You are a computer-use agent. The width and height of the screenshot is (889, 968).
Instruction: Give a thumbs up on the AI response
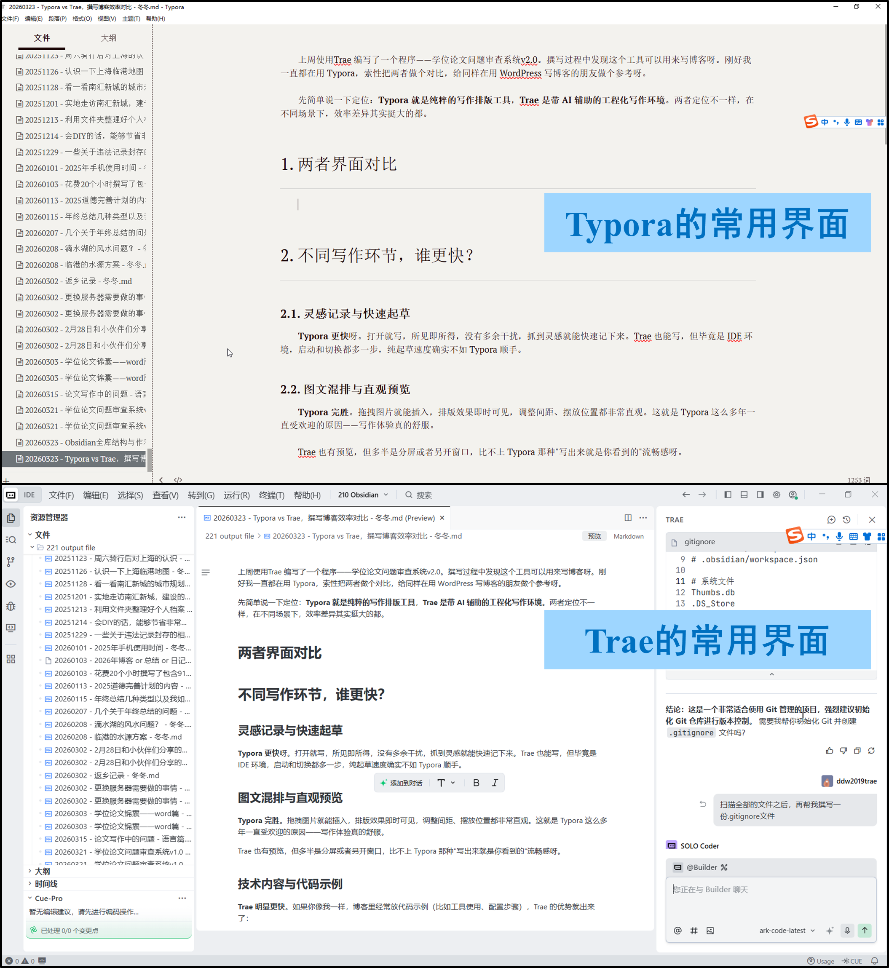(829, 750)
